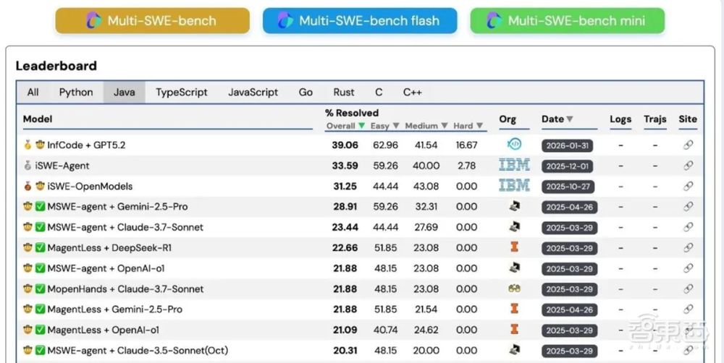Viewport: 724px width, 363px height.
Task: Open site link for InfCode + GPT5.2
Action: [x=688, y=145]
